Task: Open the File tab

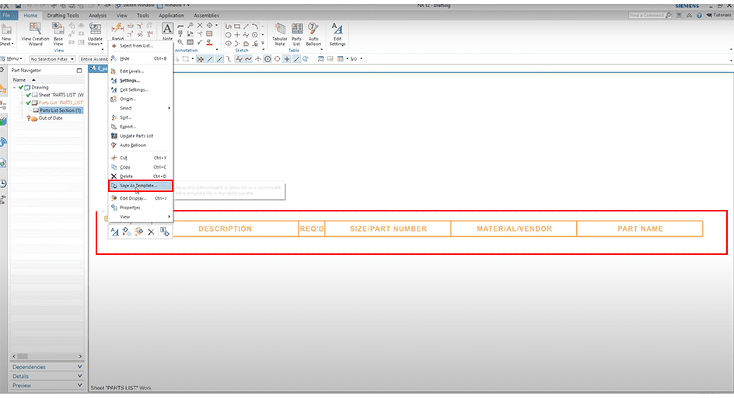Action: coord(9,16)
